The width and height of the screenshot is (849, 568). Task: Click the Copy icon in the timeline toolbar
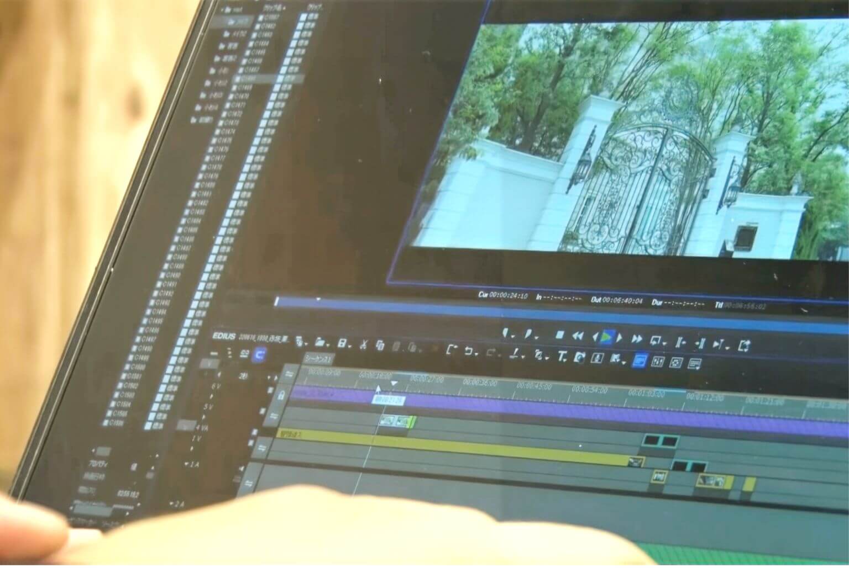pyautogui.click(x=380, y=345)
